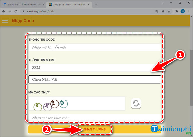Open Chrome three-dot menu
Image resolution: width=193 pixels, height=137 pixels.
coord(189,12)
